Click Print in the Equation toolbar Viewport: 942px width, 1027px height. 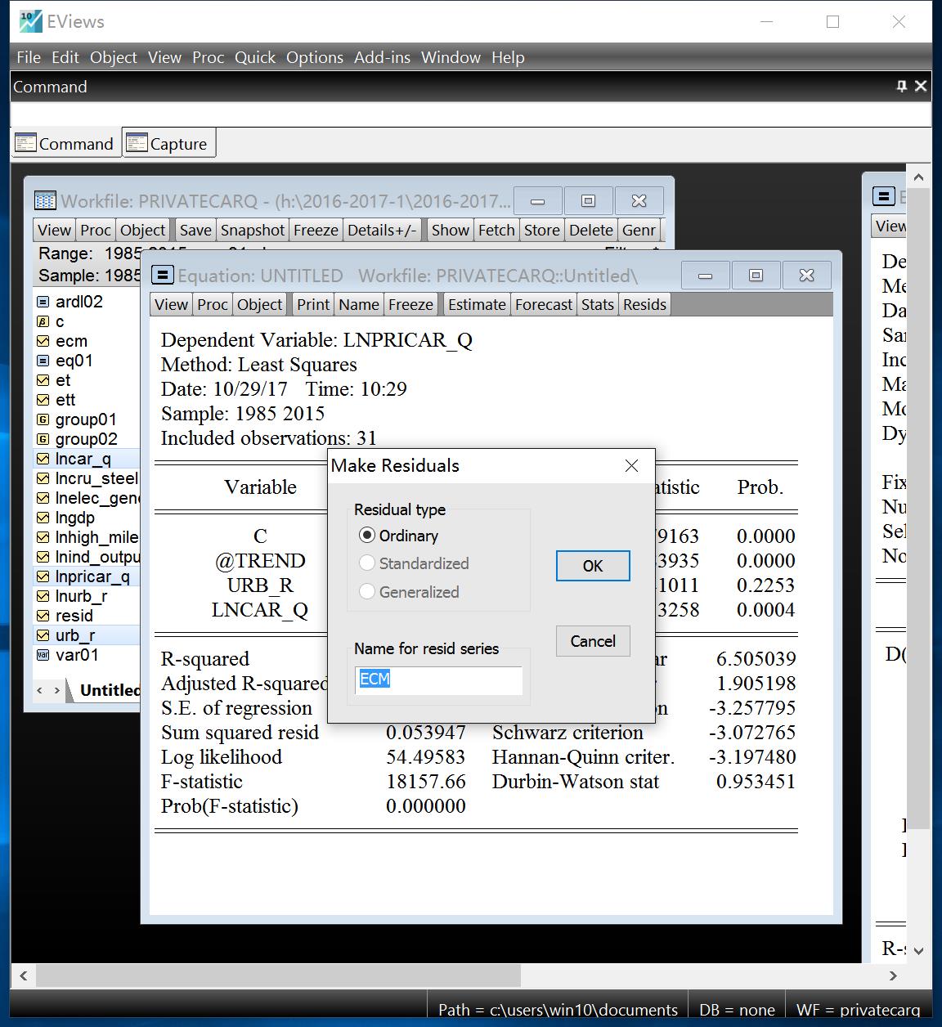click(x=313, y=304)
